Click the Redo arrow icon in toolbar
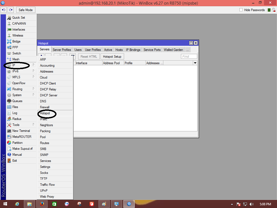 click(x=11, y=10)
